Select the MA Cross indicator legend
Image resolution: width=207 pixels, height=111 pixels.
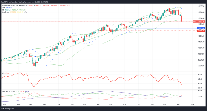pyautogui.click(x=6, y=12)
